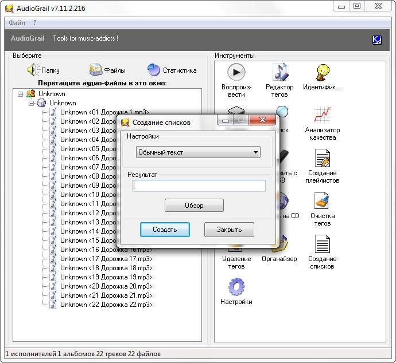Select track Unknown <21 Дорожка 21.mp3>
Image resolution: width=396 pixels, height=363 pixels.
pos(106,295)
